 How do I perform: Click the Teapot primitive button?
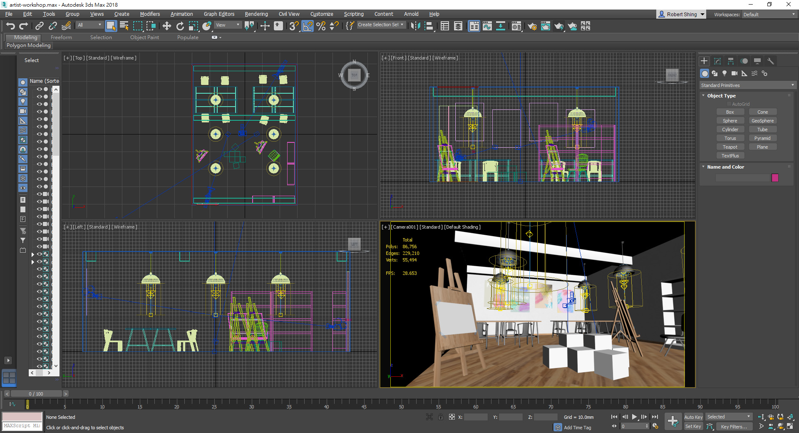pos(730,147)
